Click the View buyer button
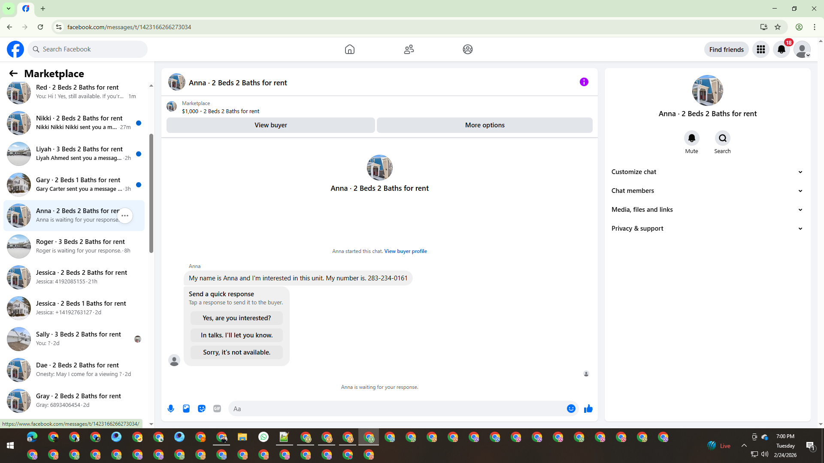This screenshot has width=824, height=463. 270,125
